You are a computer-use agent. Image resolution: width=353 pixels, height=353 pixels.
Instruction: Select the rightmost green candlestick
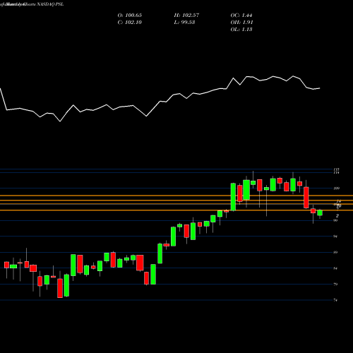pos(320,213)
